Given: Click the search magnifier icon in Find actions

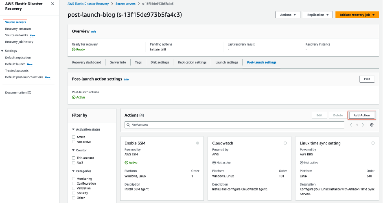Looking at the screenshot, I should click(x=128, y=125).
